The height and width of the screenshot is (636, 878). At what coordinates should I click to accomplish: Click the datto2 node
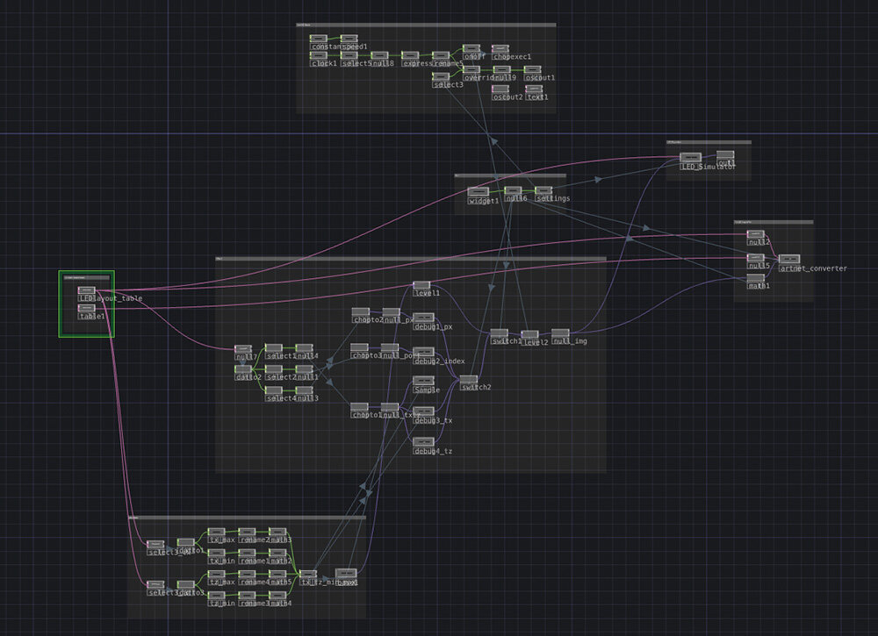[x=244, y=369]
